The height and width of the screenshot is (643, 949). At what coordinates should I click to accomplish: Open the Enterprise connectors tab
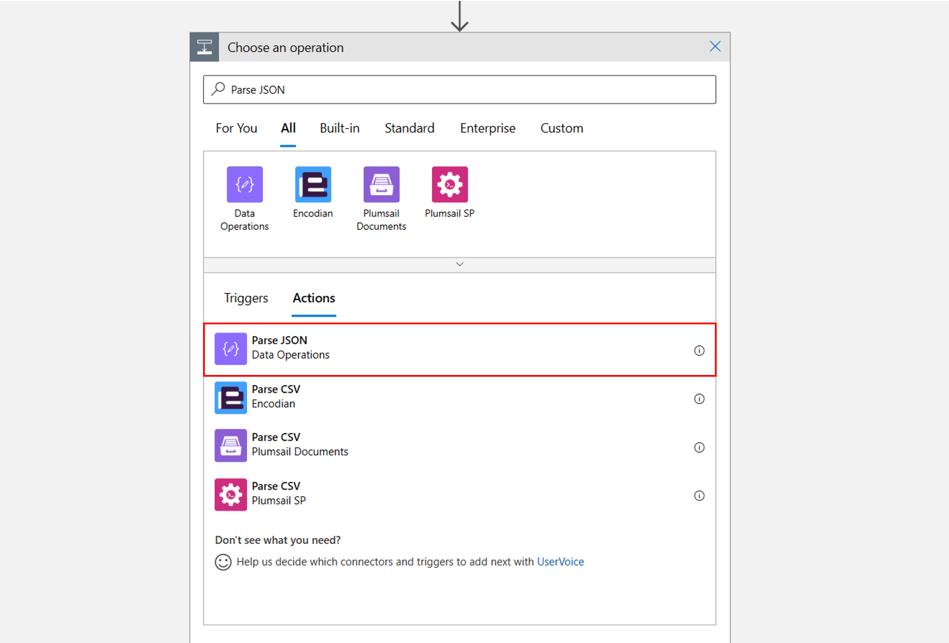[x=487, y=128]
